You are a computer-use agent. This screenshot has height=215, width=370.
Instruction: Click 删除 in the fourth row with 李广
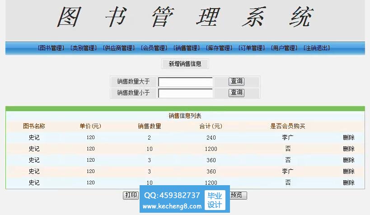[x=349, y=172]
